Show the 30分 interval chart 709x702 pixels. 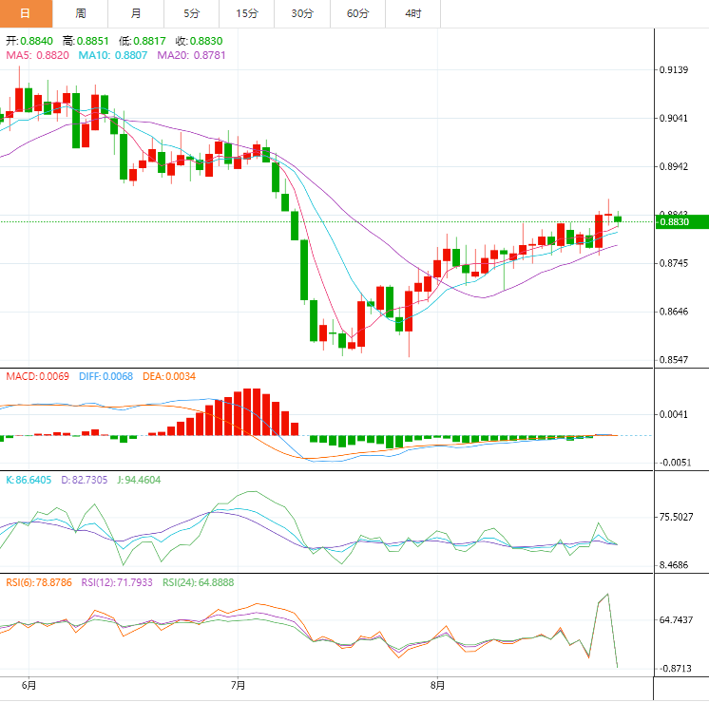pyautogui.click(x=302, y=13)
